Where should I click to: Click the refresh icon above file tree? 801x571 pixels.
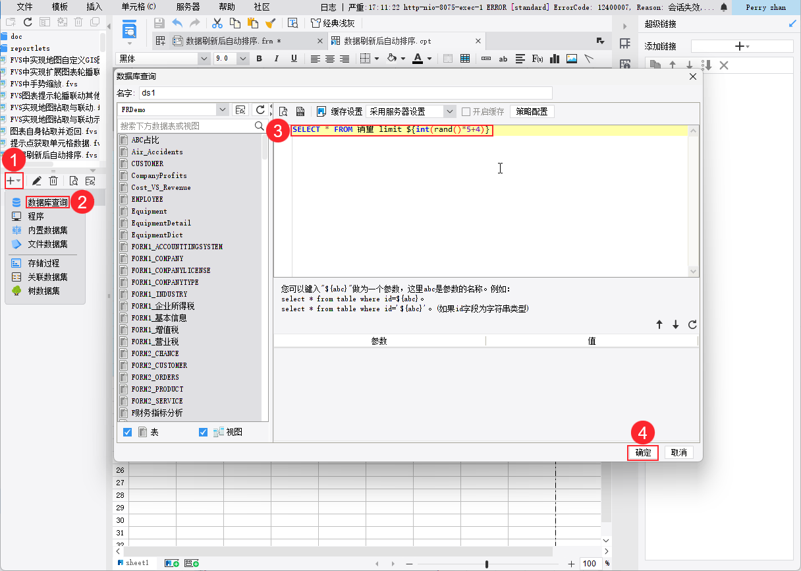[28, 22]
